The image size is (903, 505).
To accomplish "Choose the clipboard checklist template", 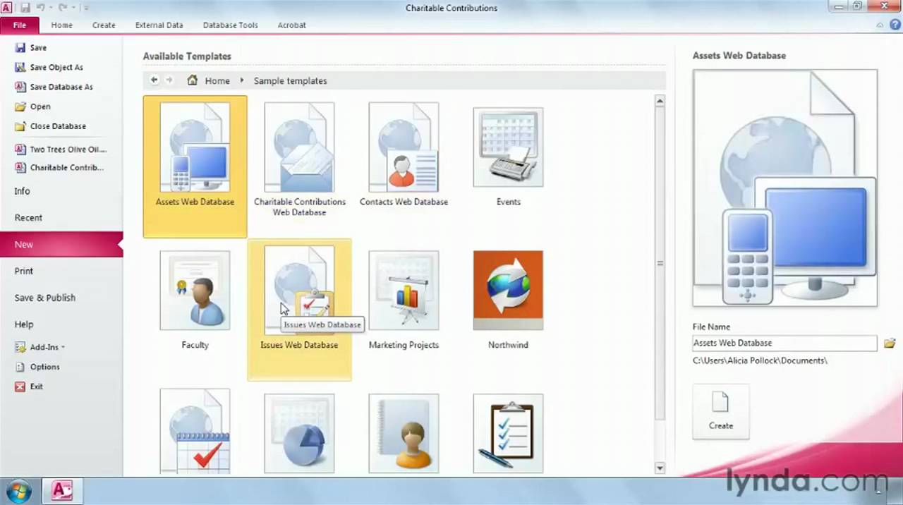I will click(508, 433).
